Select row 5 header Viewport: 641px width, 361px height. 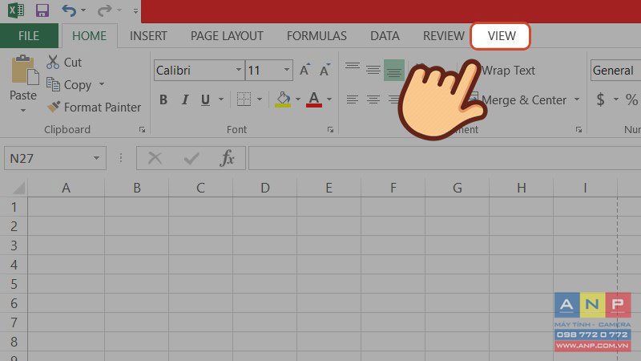(14, 284)
